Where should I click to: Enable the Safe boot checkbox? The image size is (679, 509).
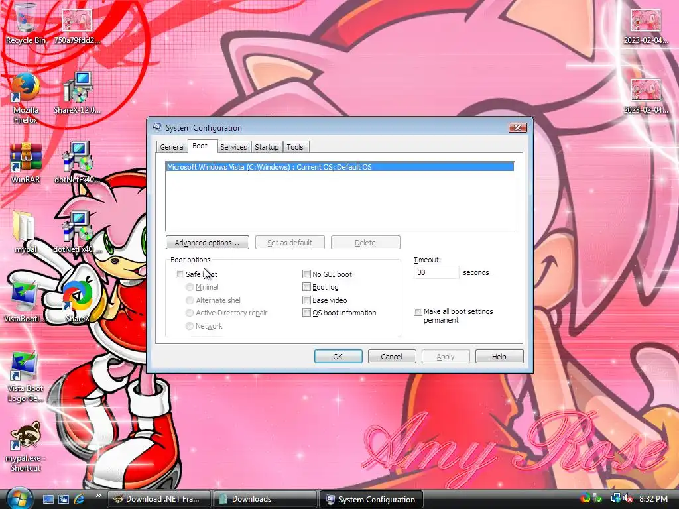(180, 274)
